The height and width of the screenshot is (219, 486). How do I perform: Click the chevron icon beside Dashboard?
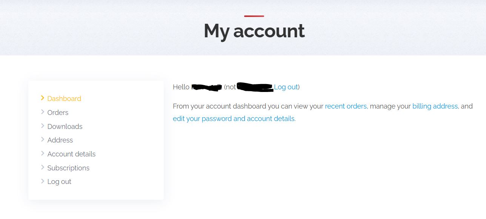click(43, 98)
